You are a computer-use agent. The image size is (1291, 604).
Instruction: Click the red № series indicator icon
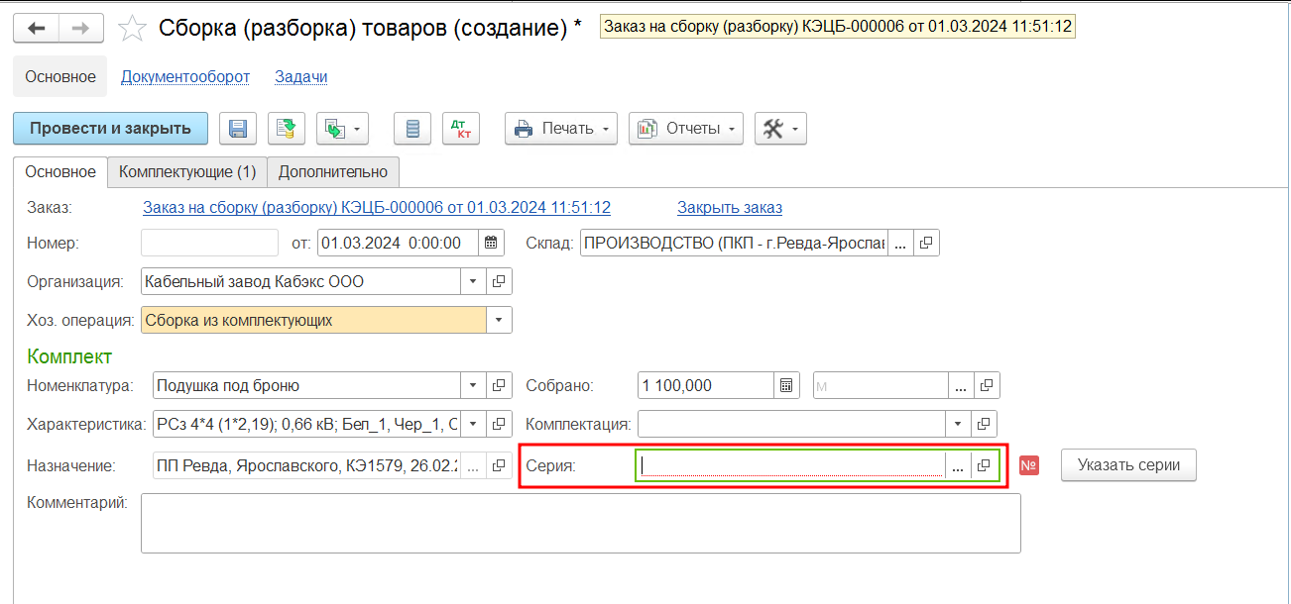pyautogui.click(x=1029, y=465)
